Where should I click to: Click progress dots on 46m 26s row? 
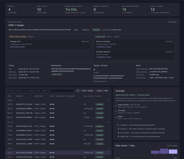point(52,144)
